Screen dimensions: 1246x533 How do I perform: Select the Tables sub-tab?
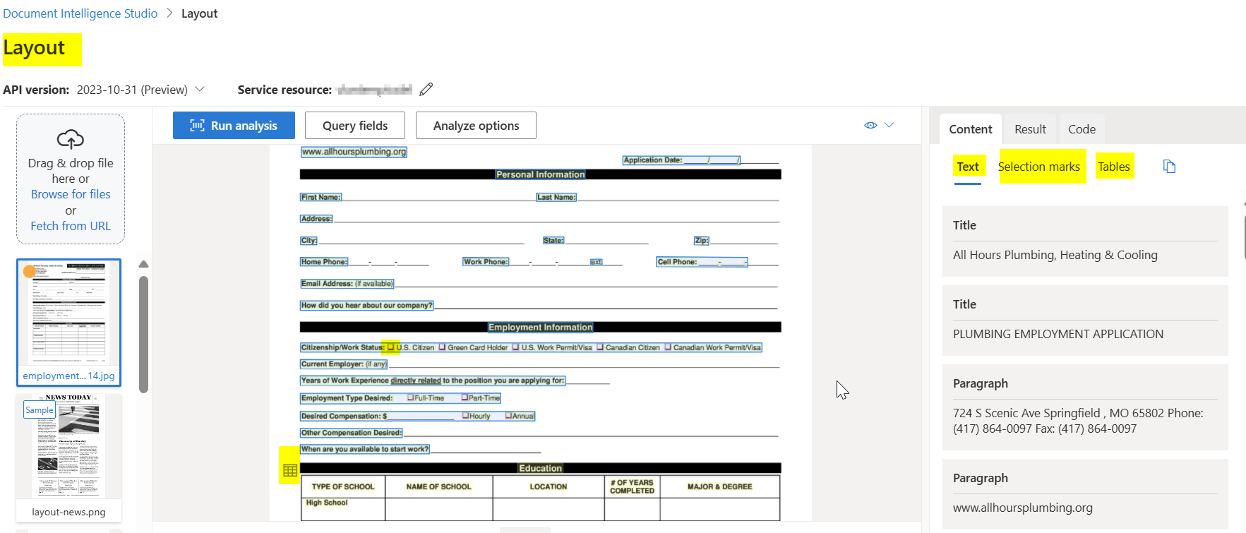(1114, 167)
